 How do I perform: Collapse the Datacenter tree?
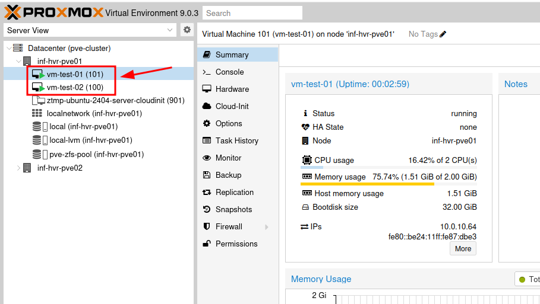(x=8, y=48)
